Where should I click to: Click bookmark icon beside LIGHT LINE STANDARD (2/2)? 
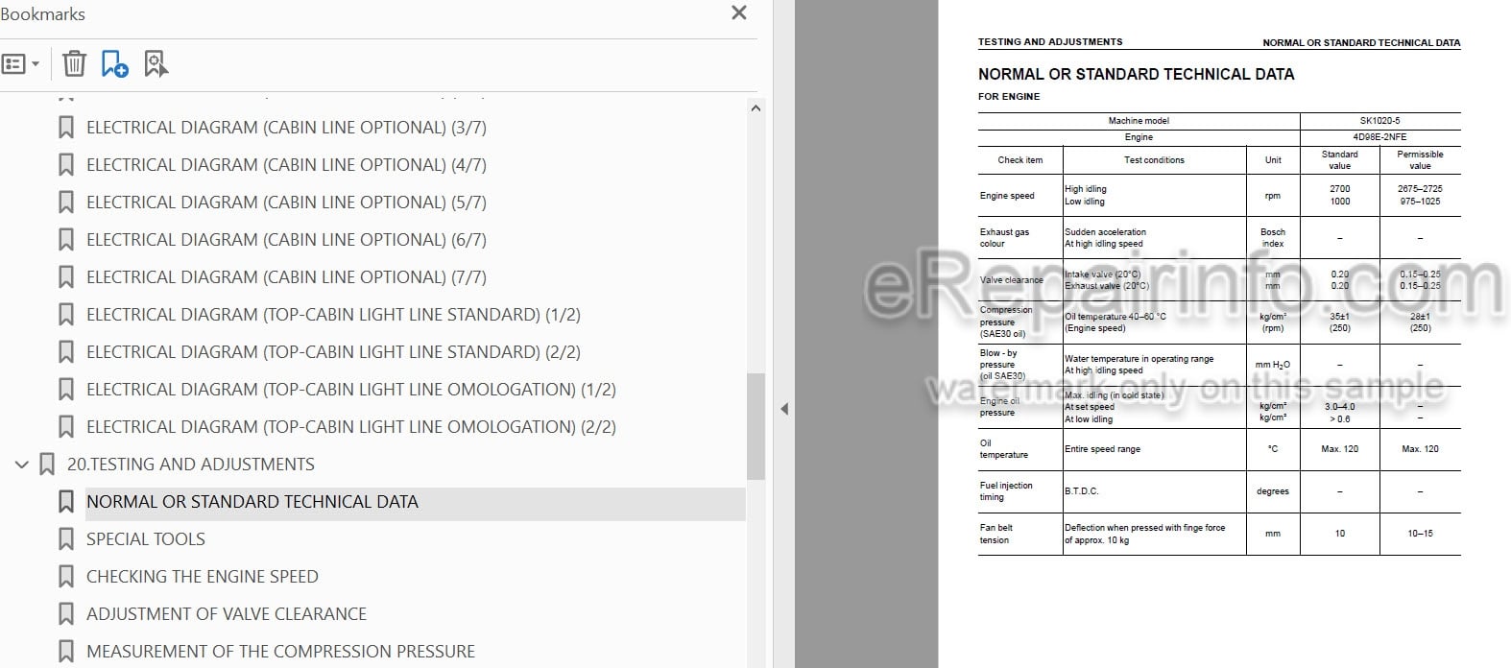click(x=66, y=352)
